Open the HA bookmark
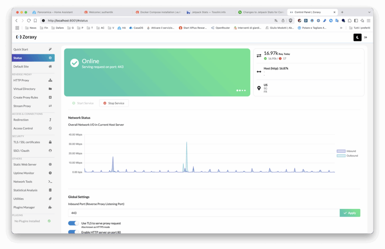 click(121, 28)
